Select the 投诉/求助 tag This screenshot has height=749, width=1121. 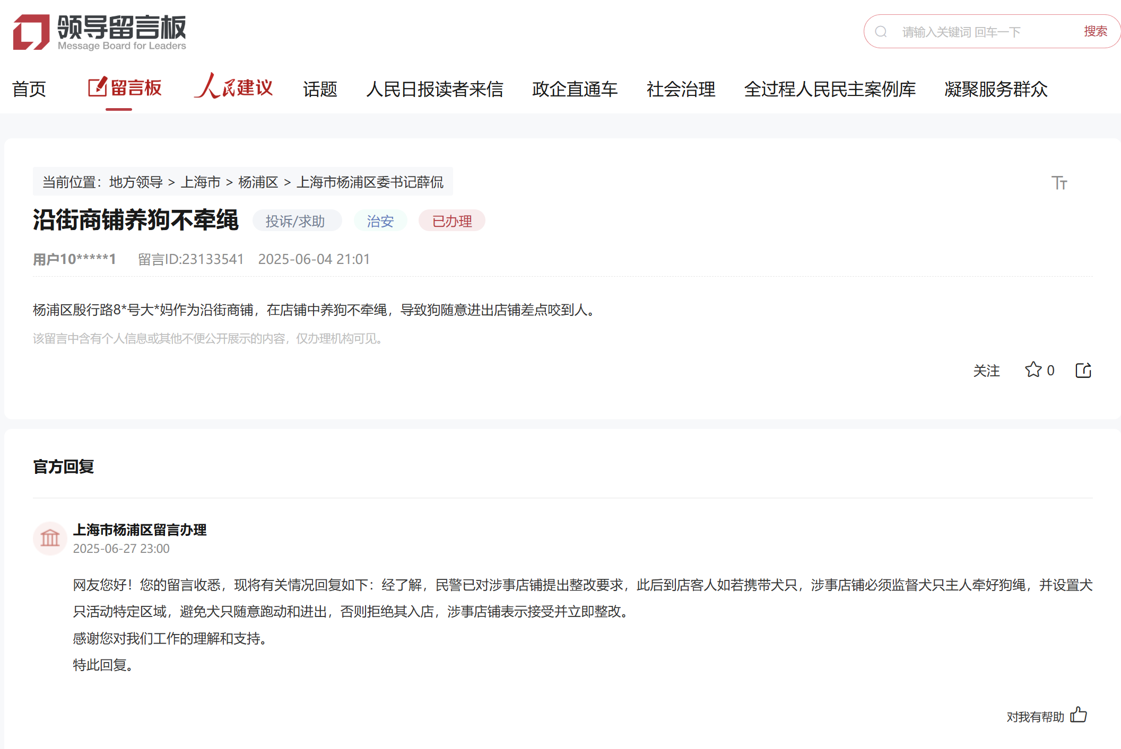click(x=296, y=221)
